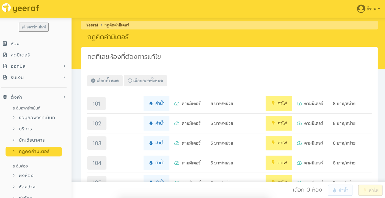Click the lightning ค่าไฟ button for room 102
This screenshot has width=385, height=198.
[279, 123]
